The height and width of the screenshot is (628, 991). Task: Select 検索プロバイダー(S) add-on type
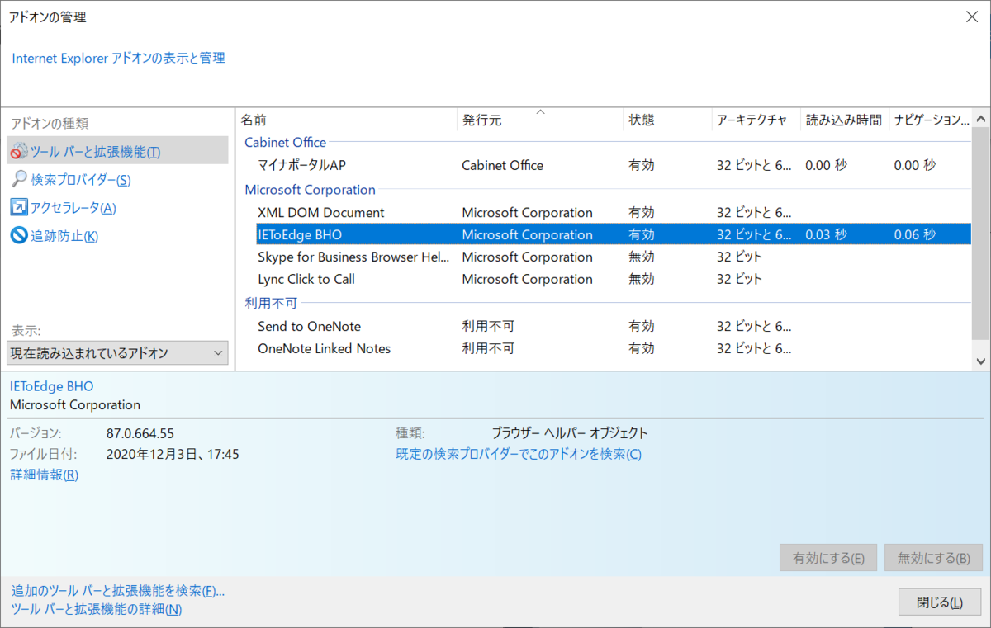81,180
